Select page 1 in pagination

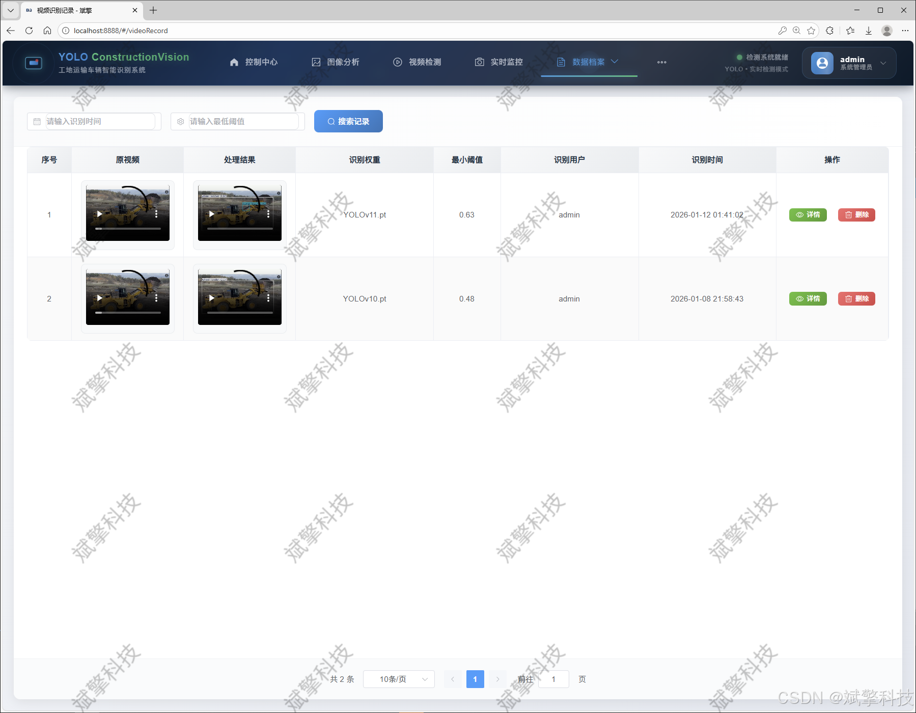coord(475,679)
